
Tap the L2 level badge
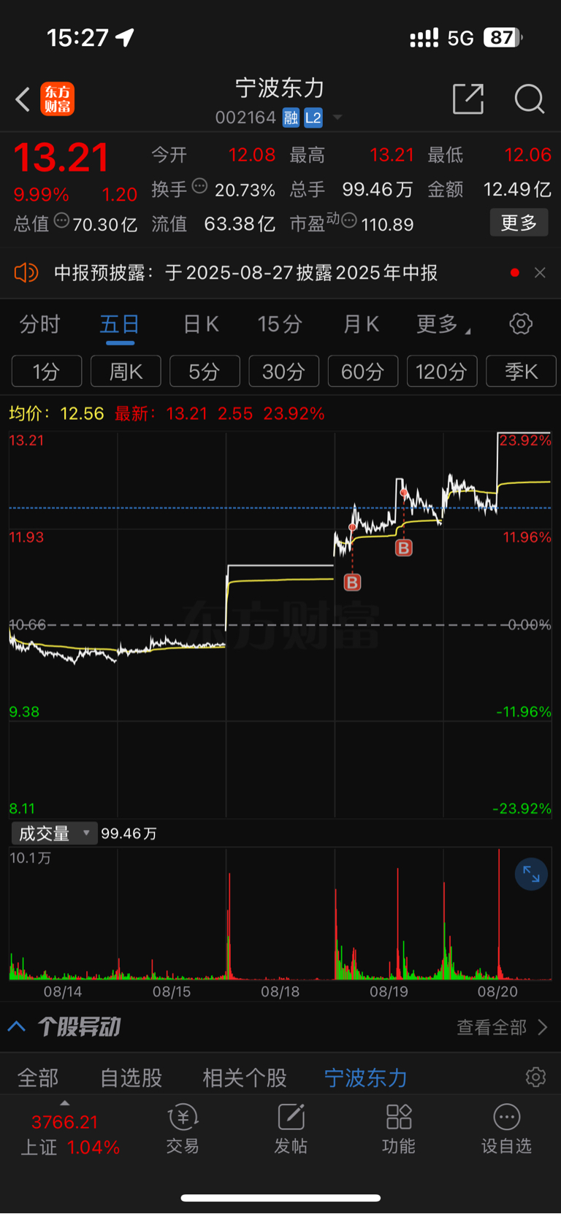(x=313, y=118)
